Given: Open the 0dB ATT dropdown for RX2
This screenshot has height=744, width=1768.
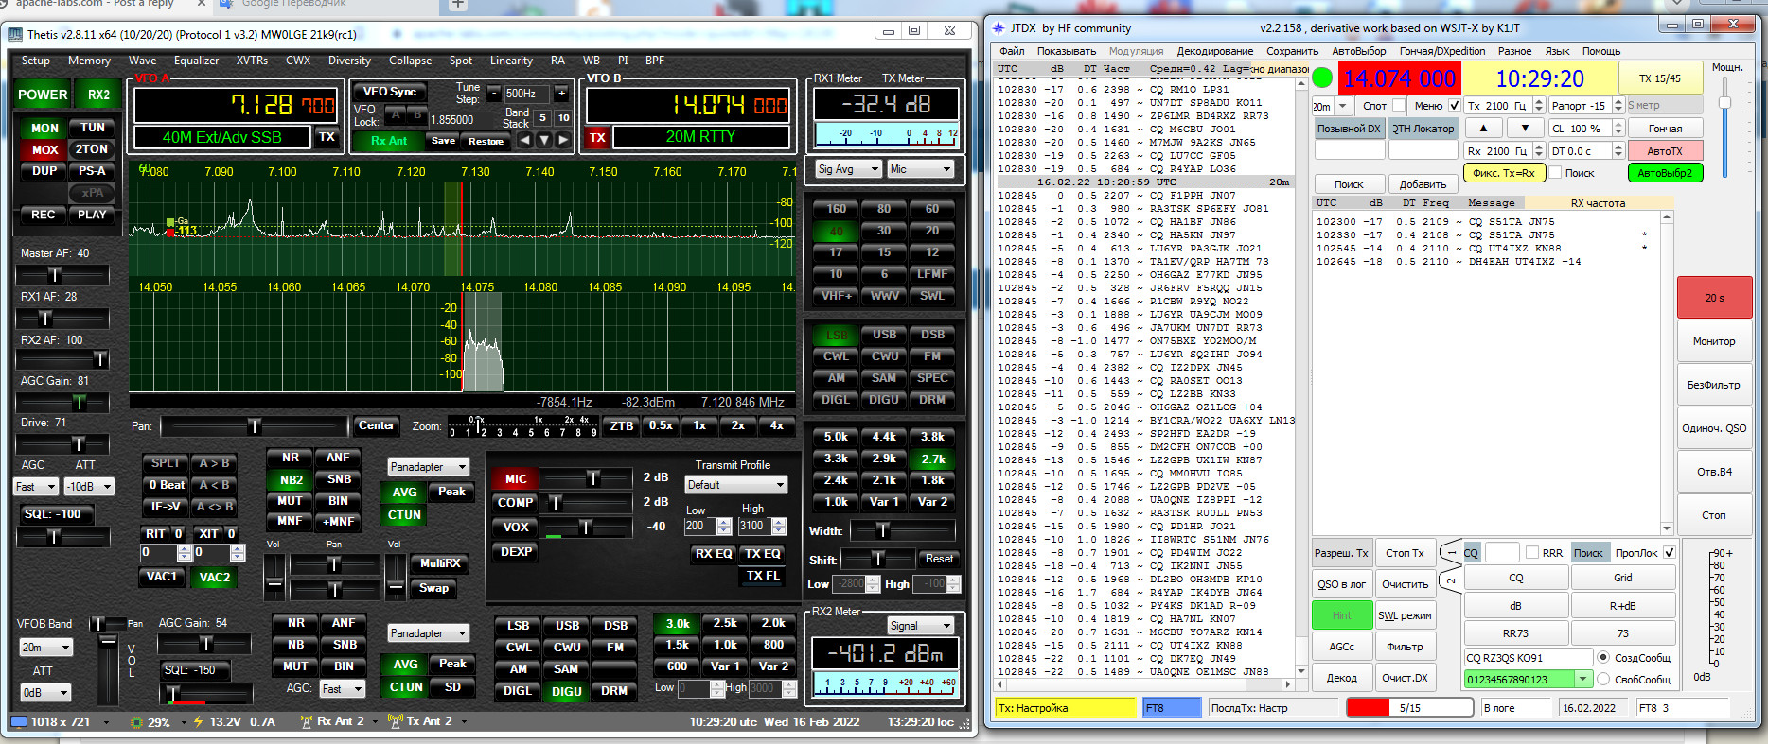Looking at the screenshot, I should click(46, 692).
